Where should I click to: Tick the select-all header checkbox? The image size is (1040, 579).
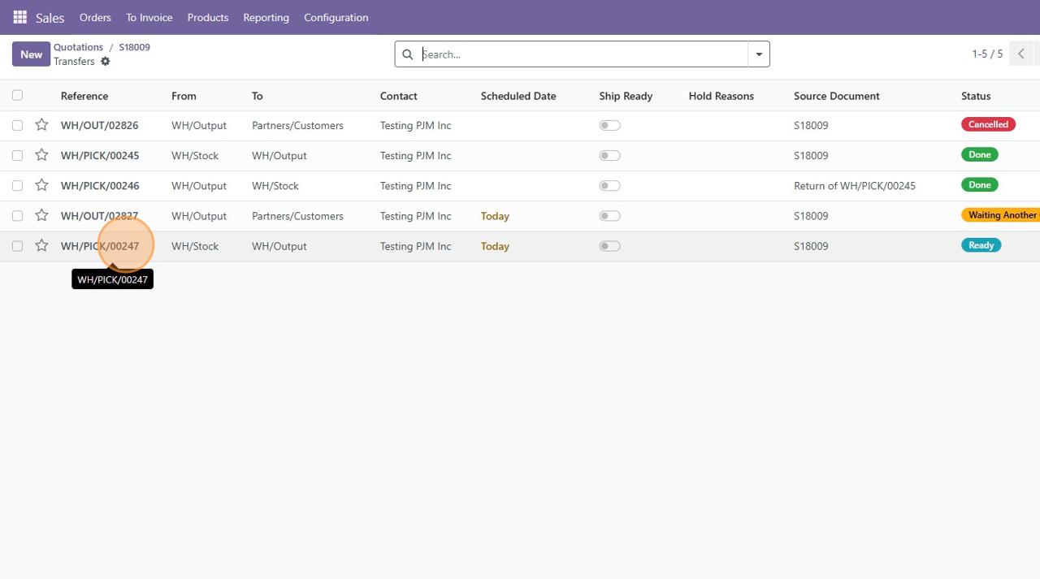[17, 96]
